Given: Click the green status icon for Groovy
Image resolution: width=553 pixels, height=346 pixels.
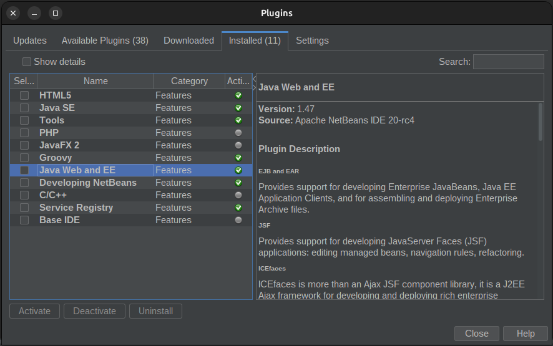Looking at the screenshot, I should [238, 158].
